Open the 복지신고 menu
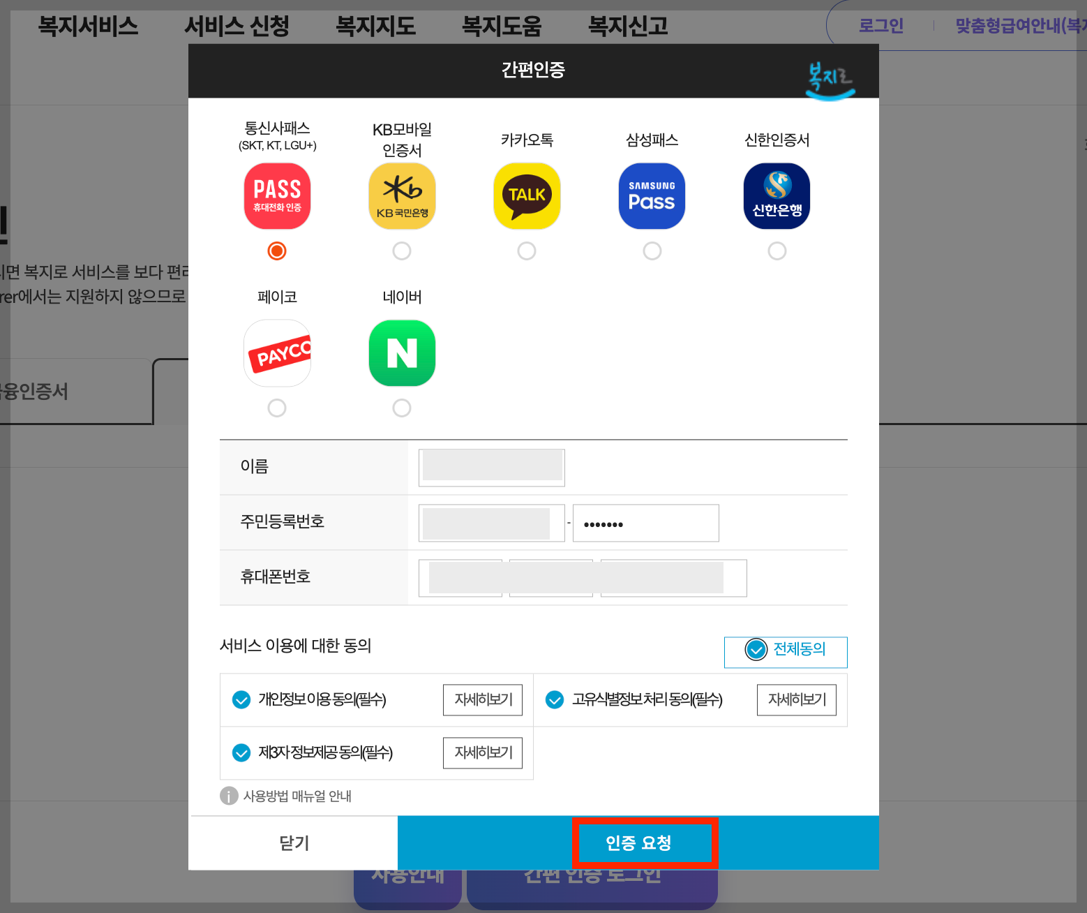Image resolution: width=1087 pixels, height=913 pixels. (x=628, y=27)
